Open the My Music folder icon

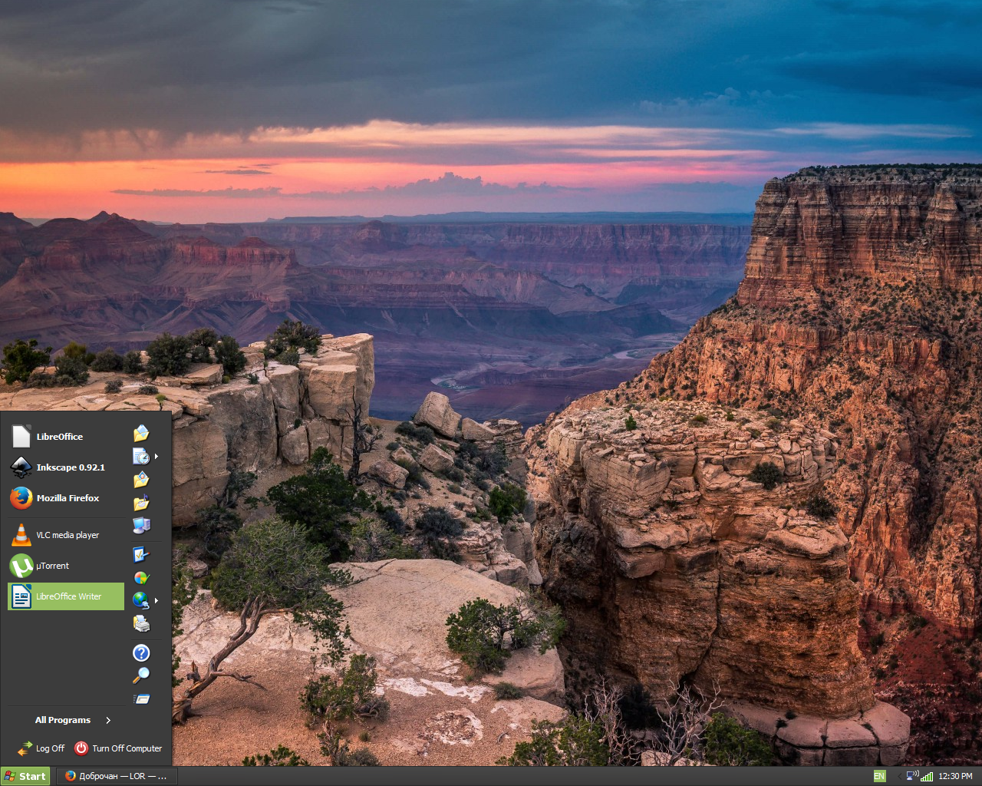[141, 503]
